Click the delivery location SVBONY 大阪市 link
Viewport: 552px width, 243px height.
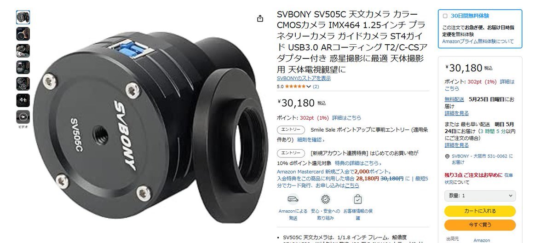click(479, 159)
